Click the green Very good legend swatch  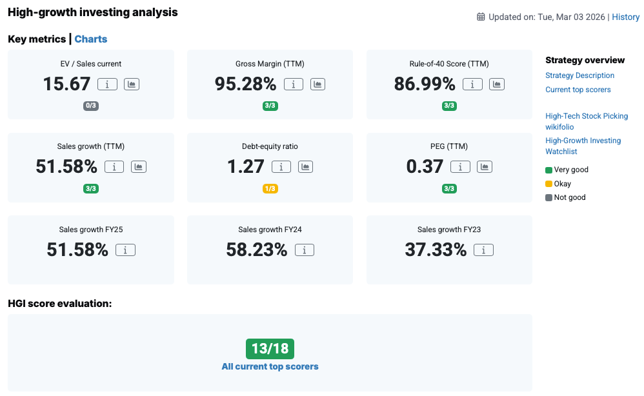[x=549, y=170]
